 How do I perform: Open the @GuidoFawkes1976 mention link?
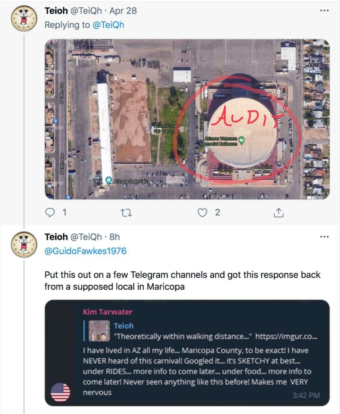(x=86, y=251)
